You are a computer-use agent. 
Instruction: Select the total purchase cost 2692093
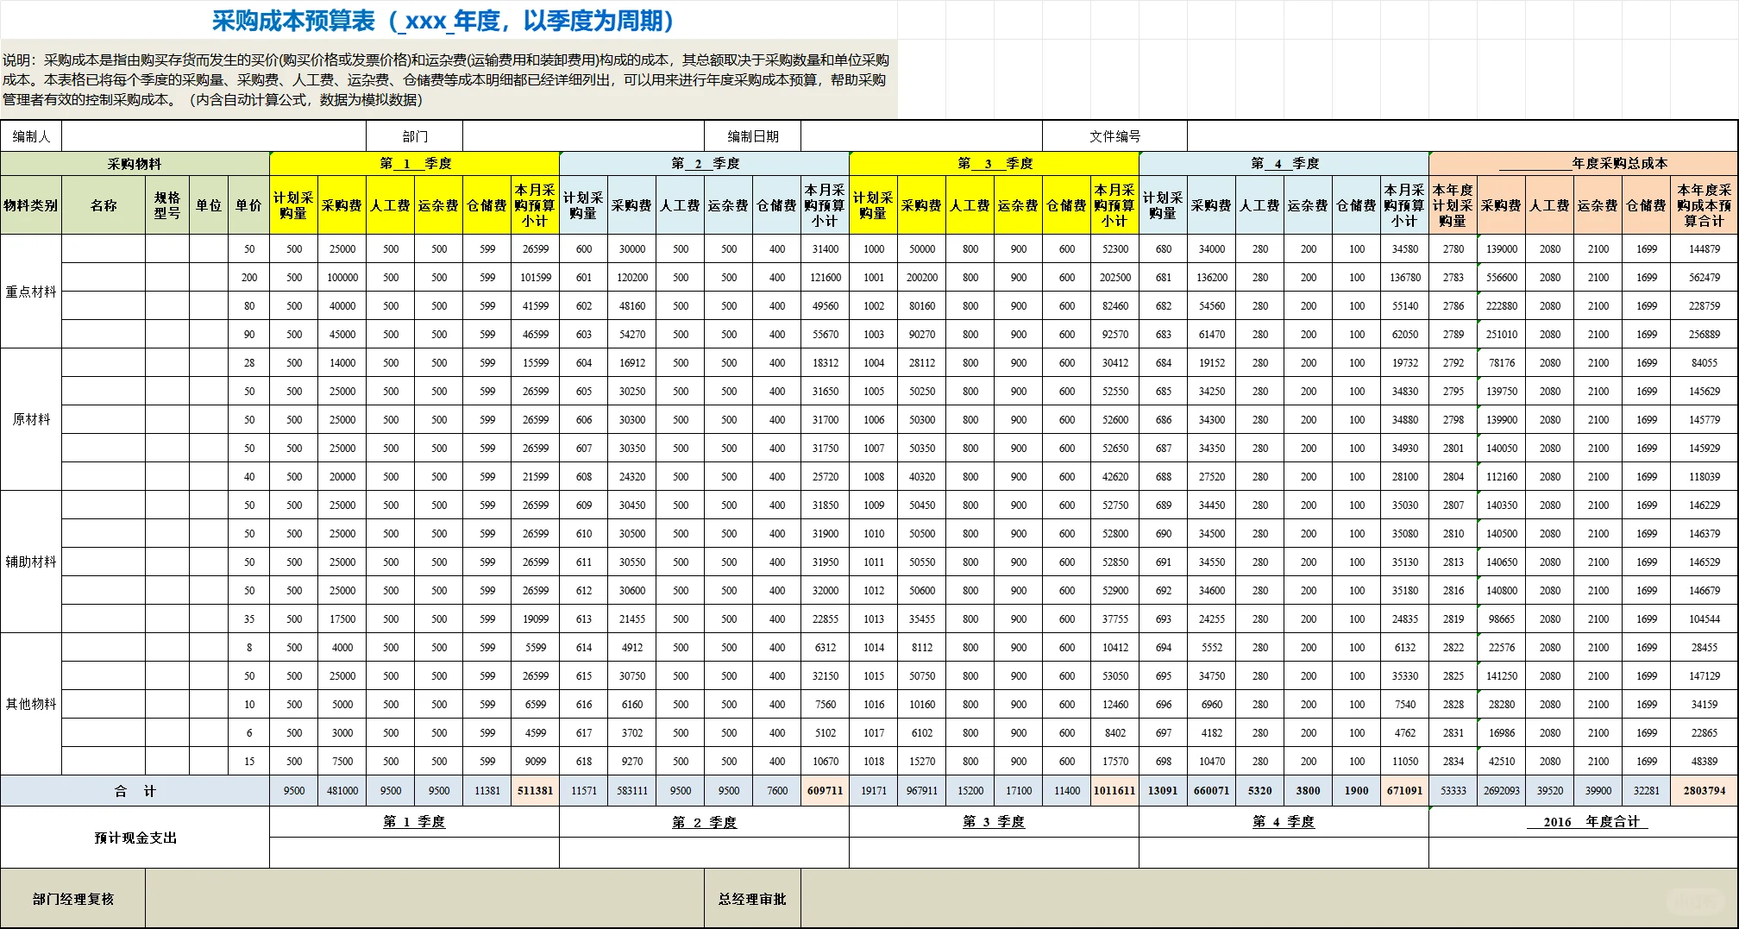(1502, 791)
